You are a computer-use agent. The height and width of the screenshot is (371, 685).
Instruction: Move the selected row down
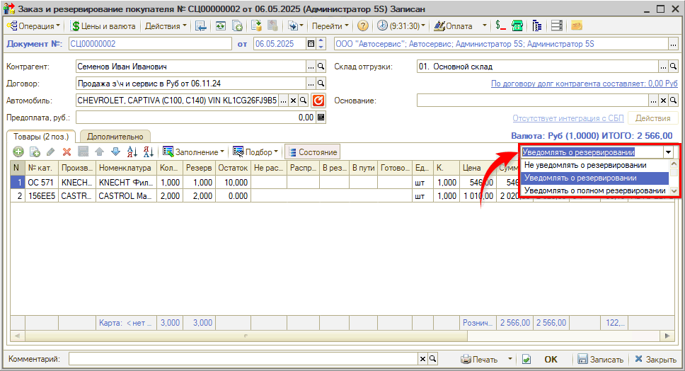[x=115, y=152]
